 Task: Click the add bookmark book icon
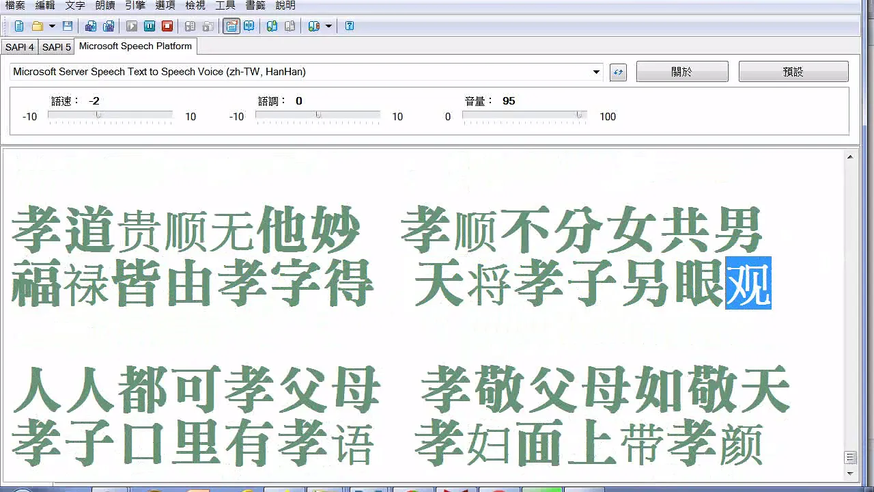point(272,26)
